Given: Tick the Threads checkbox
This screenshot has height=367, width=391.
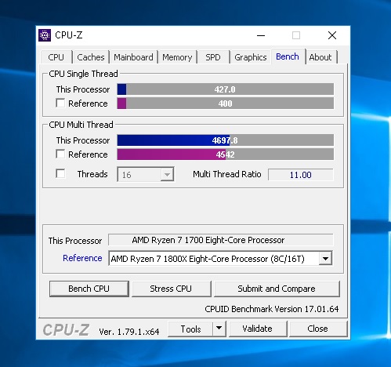Looking at the screenshot, I should pyautogui.click(x=60, y=173).
